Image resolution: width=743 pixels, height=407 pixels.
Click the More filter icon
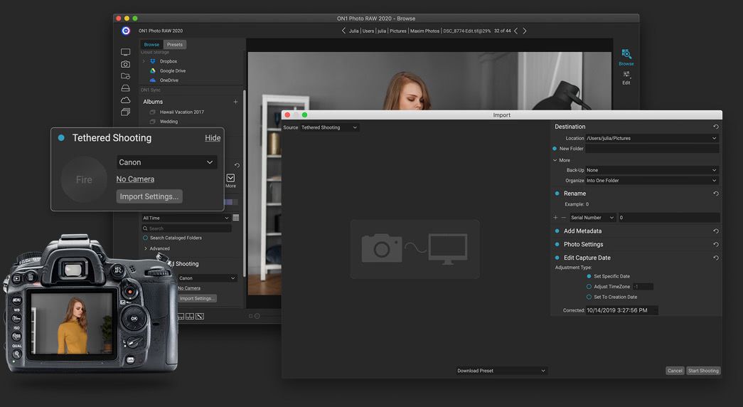230,180
